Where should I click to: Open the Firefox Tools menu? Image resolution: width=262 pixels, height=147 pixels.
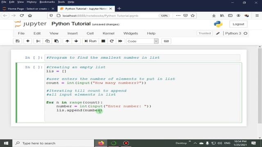(x=61, y=2)
